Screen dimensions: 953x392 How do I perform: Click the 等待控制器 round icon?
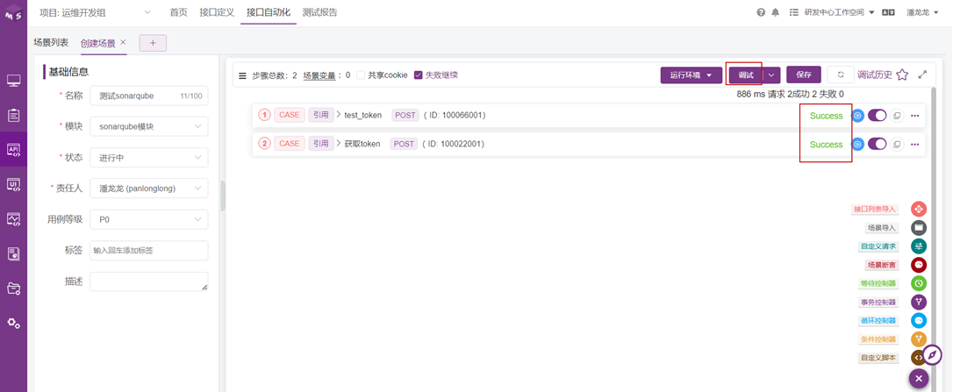919,283
